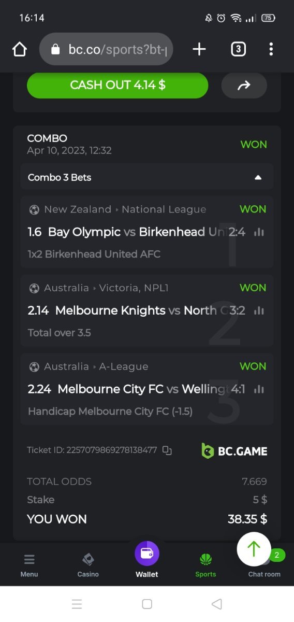Select the Sports tab

[x=205, y=565]
